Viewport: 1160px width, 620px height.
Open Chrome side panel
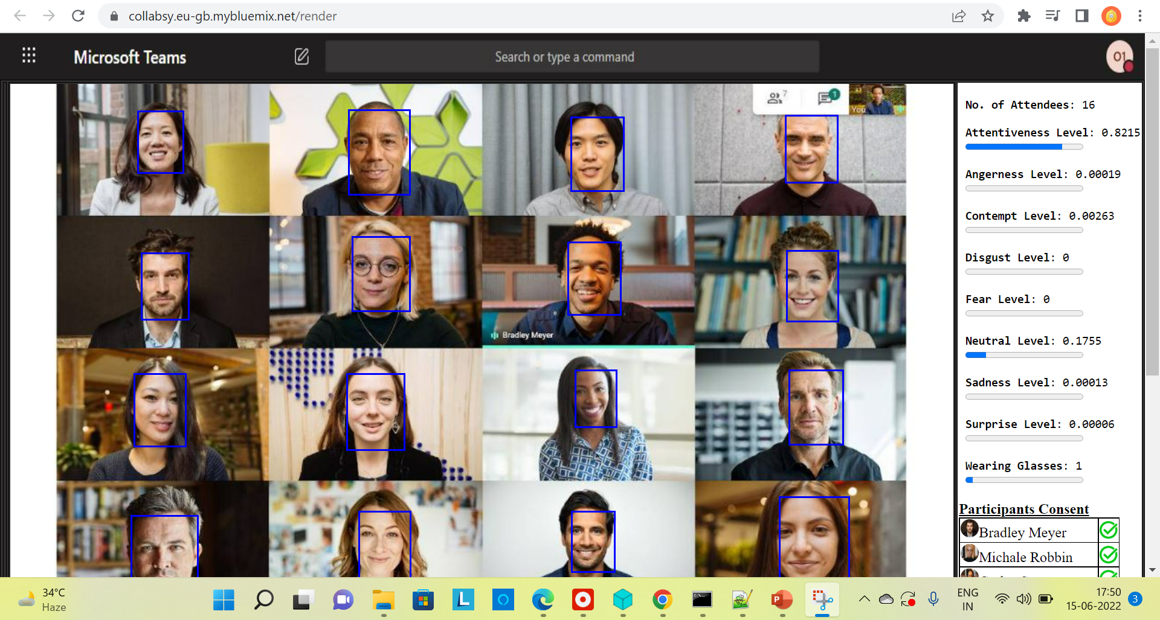[x=1081, y=16]
